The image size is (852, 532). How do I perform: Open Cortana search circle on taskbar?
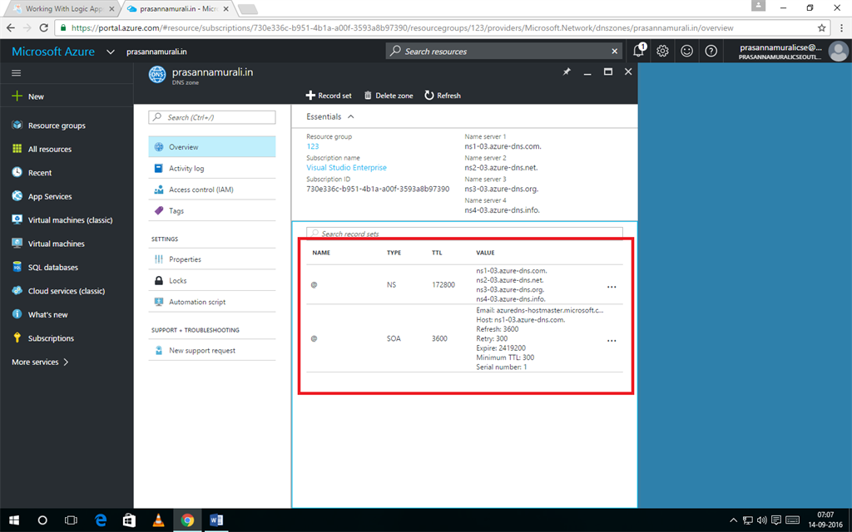pos(42,520)
